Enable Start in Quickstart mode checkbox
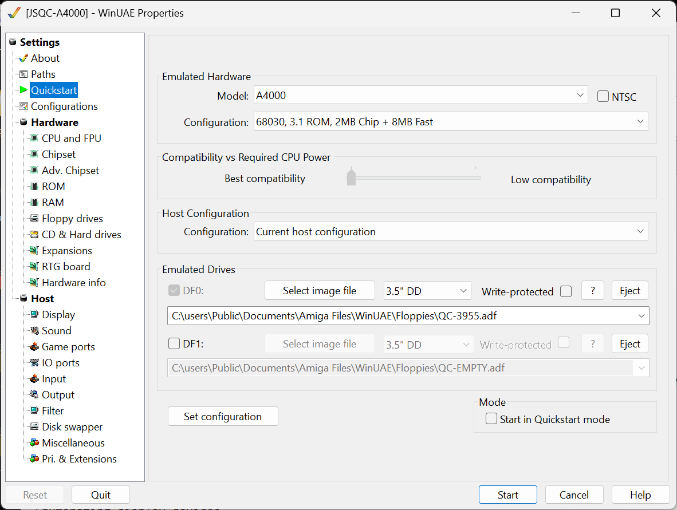The width and height of the screenshot is (677, 510). click(491, 418)
